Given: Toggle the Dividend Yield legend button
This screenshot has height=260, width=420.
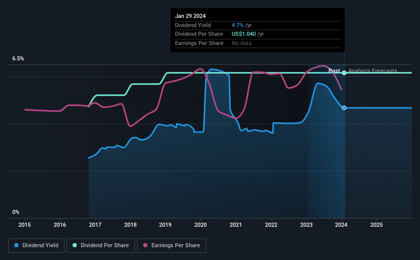Looking at the screenshot, I should point(36,246).
